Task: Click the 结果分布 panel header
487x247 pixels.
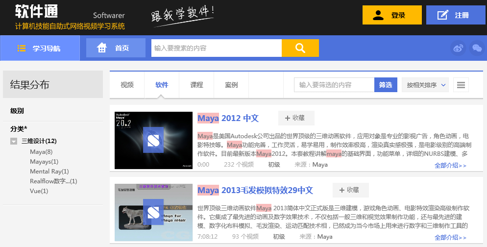Action: pos(53,84)
